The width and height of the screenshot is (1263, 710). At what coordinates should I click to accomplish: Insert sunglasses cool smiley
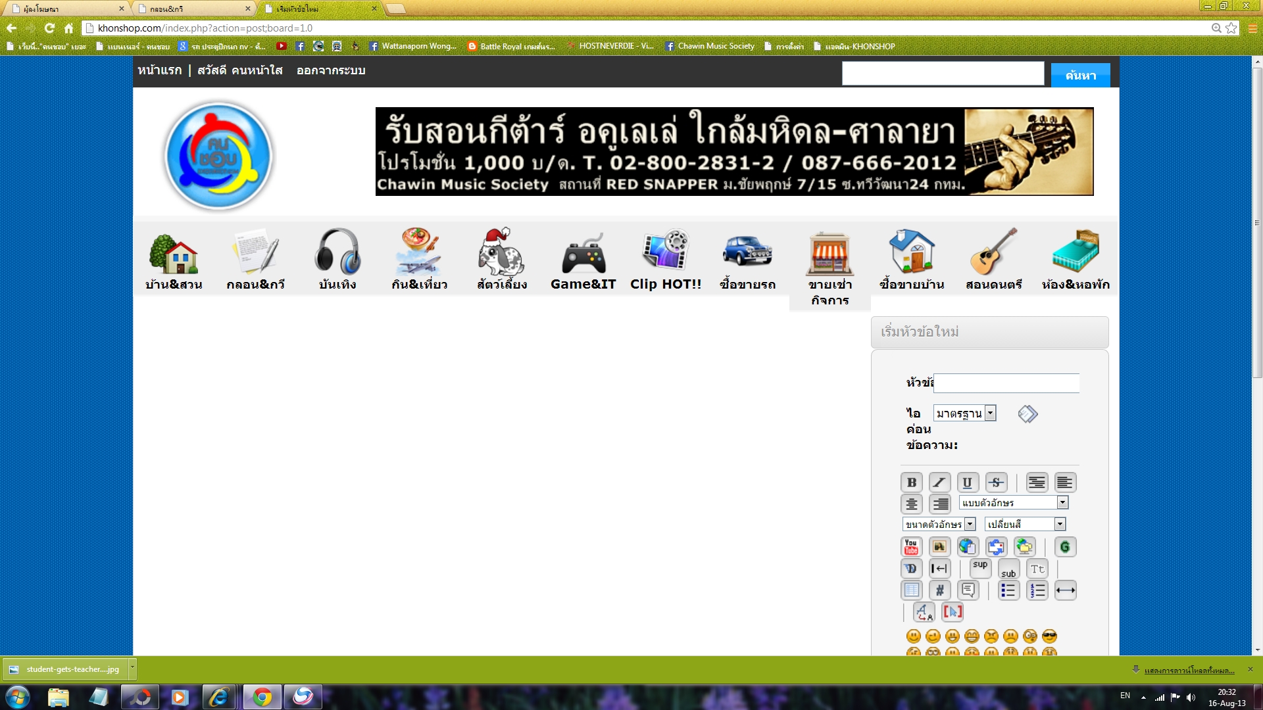[1050, 636]
